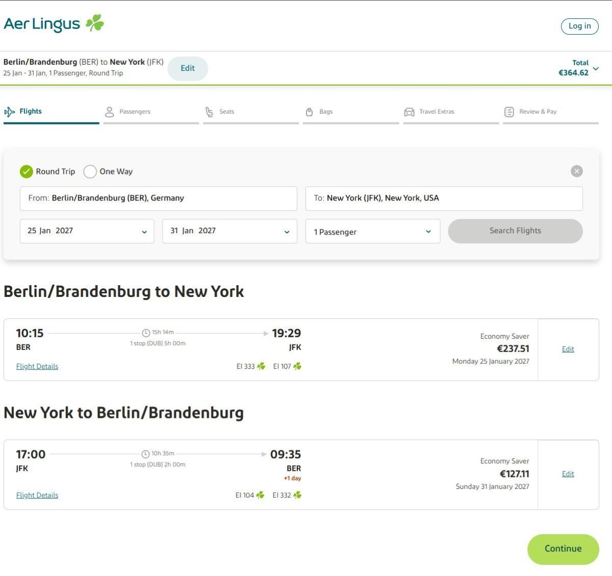Click the 10:15 departure time
The width and height of the screenshot is (612, 576).
pyautogui.click(x=30, y=333)
